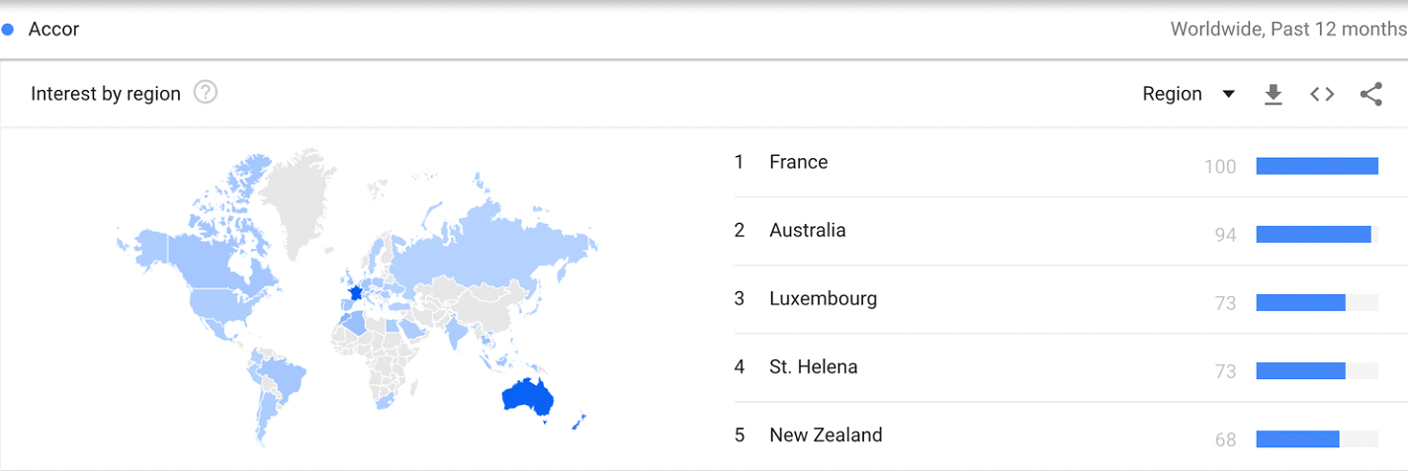
Task: Select Australia in the region list
Action: pyautogui.click(x=807, y=230)
